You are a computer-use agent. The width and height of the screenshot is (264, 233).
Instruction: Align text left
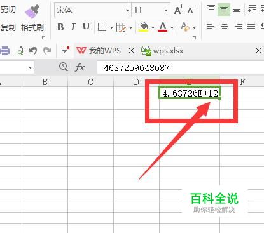click(211, 27)
